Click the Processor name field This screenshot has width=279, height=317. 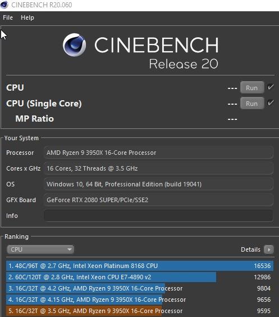158,153
